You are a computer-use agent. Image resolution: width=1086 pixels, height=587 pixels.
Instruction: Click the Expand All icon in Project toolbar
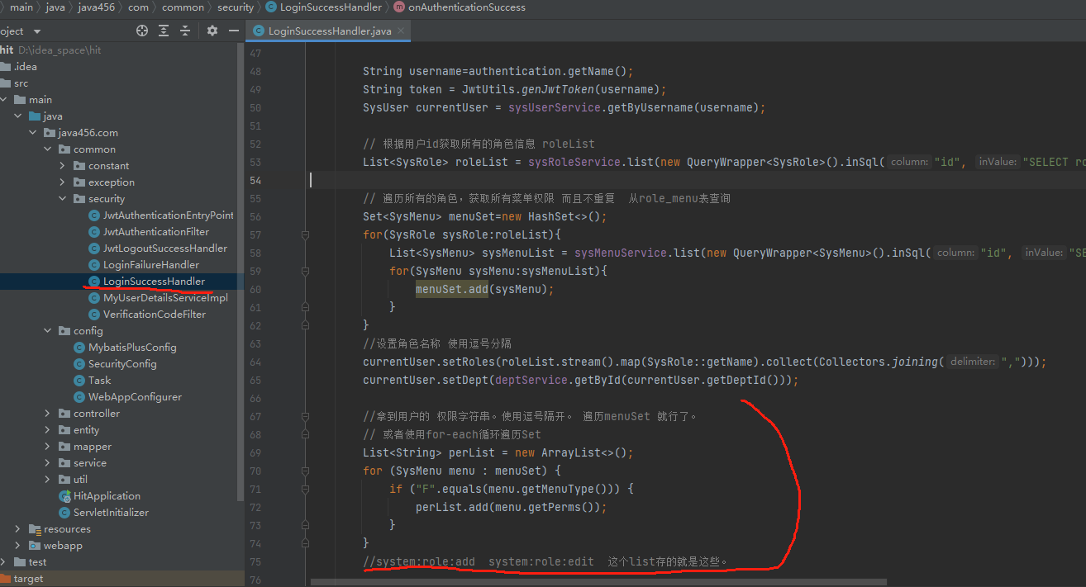(x=164, y=31)
